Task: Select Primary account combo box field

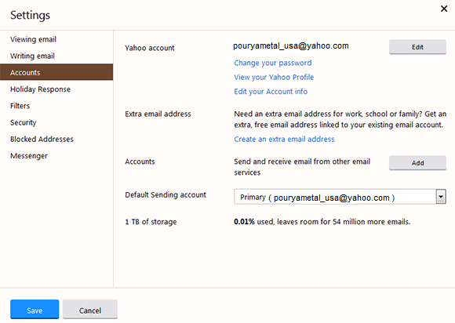Action: [340, 197]
